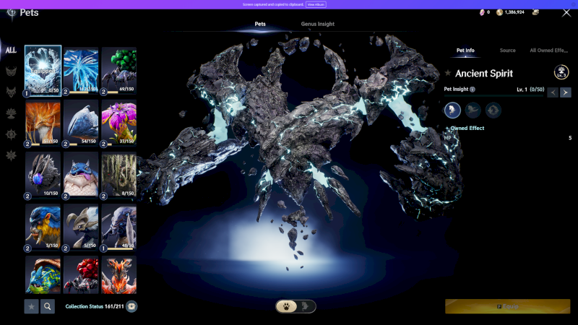Select the green-bulb spider pet with 69/150
Screen dimensions: 578x325
(x=118, y=71)
